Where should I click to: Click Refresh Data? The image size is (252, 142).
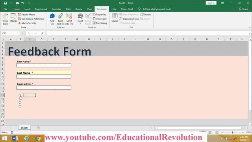pyautogui.click(x=127, y=23)
